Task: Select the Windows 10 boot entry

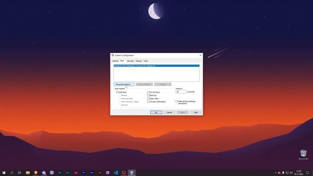Action: (156, 66)
